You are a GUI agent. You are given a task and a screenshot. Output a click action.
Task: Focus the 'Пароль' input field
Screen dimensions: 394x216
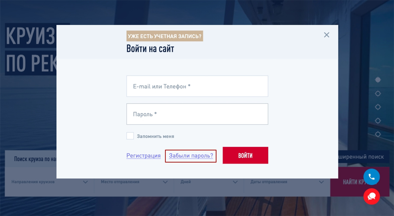[197, 114]
